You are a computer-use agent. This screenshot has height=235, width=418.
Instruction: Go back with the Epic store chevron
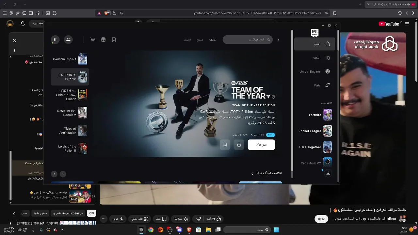tap(278, 39)
